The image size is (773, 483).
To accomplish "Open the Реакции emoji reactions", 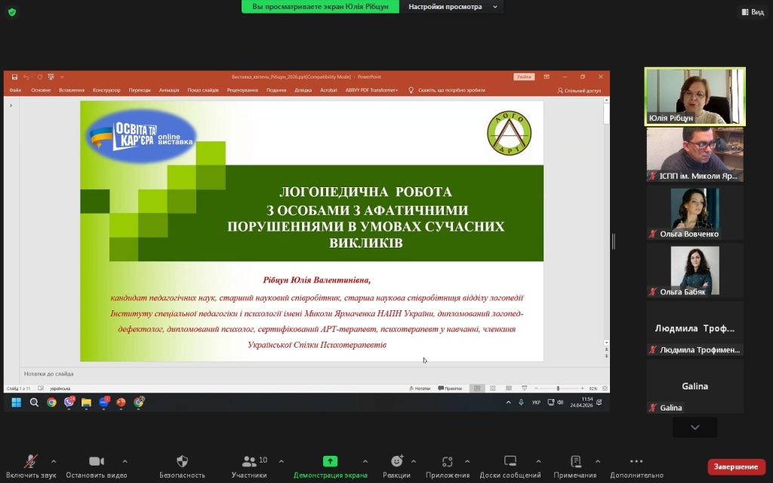I will tap(396, 461).
